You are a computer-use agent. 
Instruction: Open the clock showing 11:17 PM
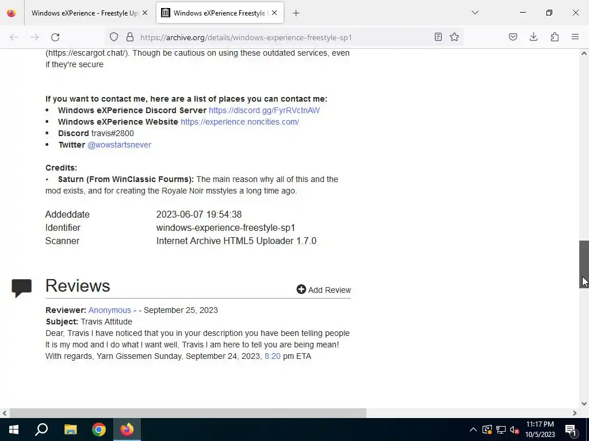540,430
